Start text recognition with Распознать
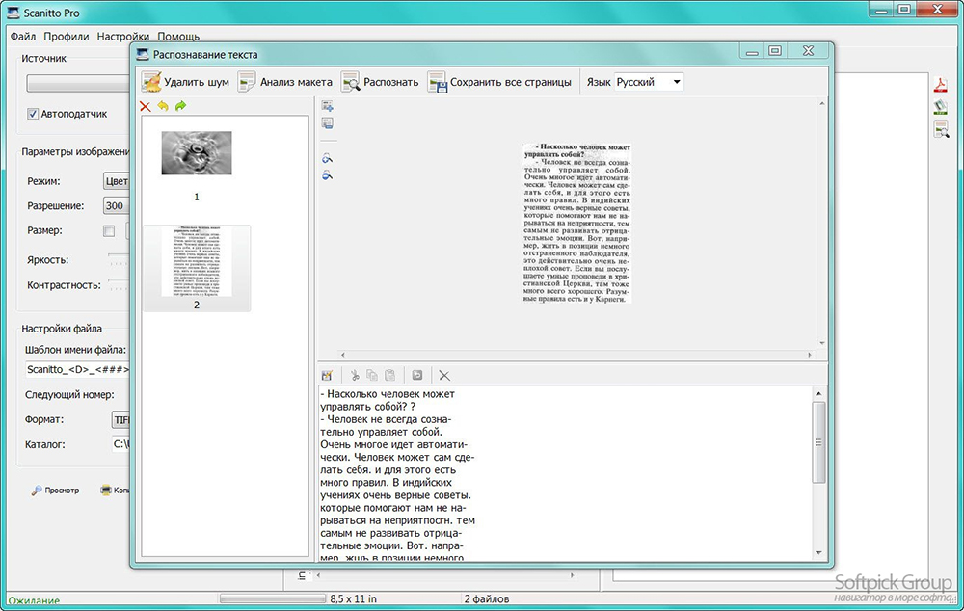 pos(380,82)
